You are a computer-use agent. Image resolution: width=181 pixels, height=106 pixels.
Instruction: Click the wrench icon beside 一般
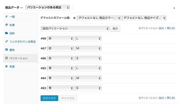point(6,17)
